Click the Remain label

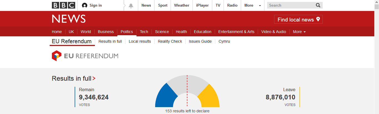[x=87, y=89]
